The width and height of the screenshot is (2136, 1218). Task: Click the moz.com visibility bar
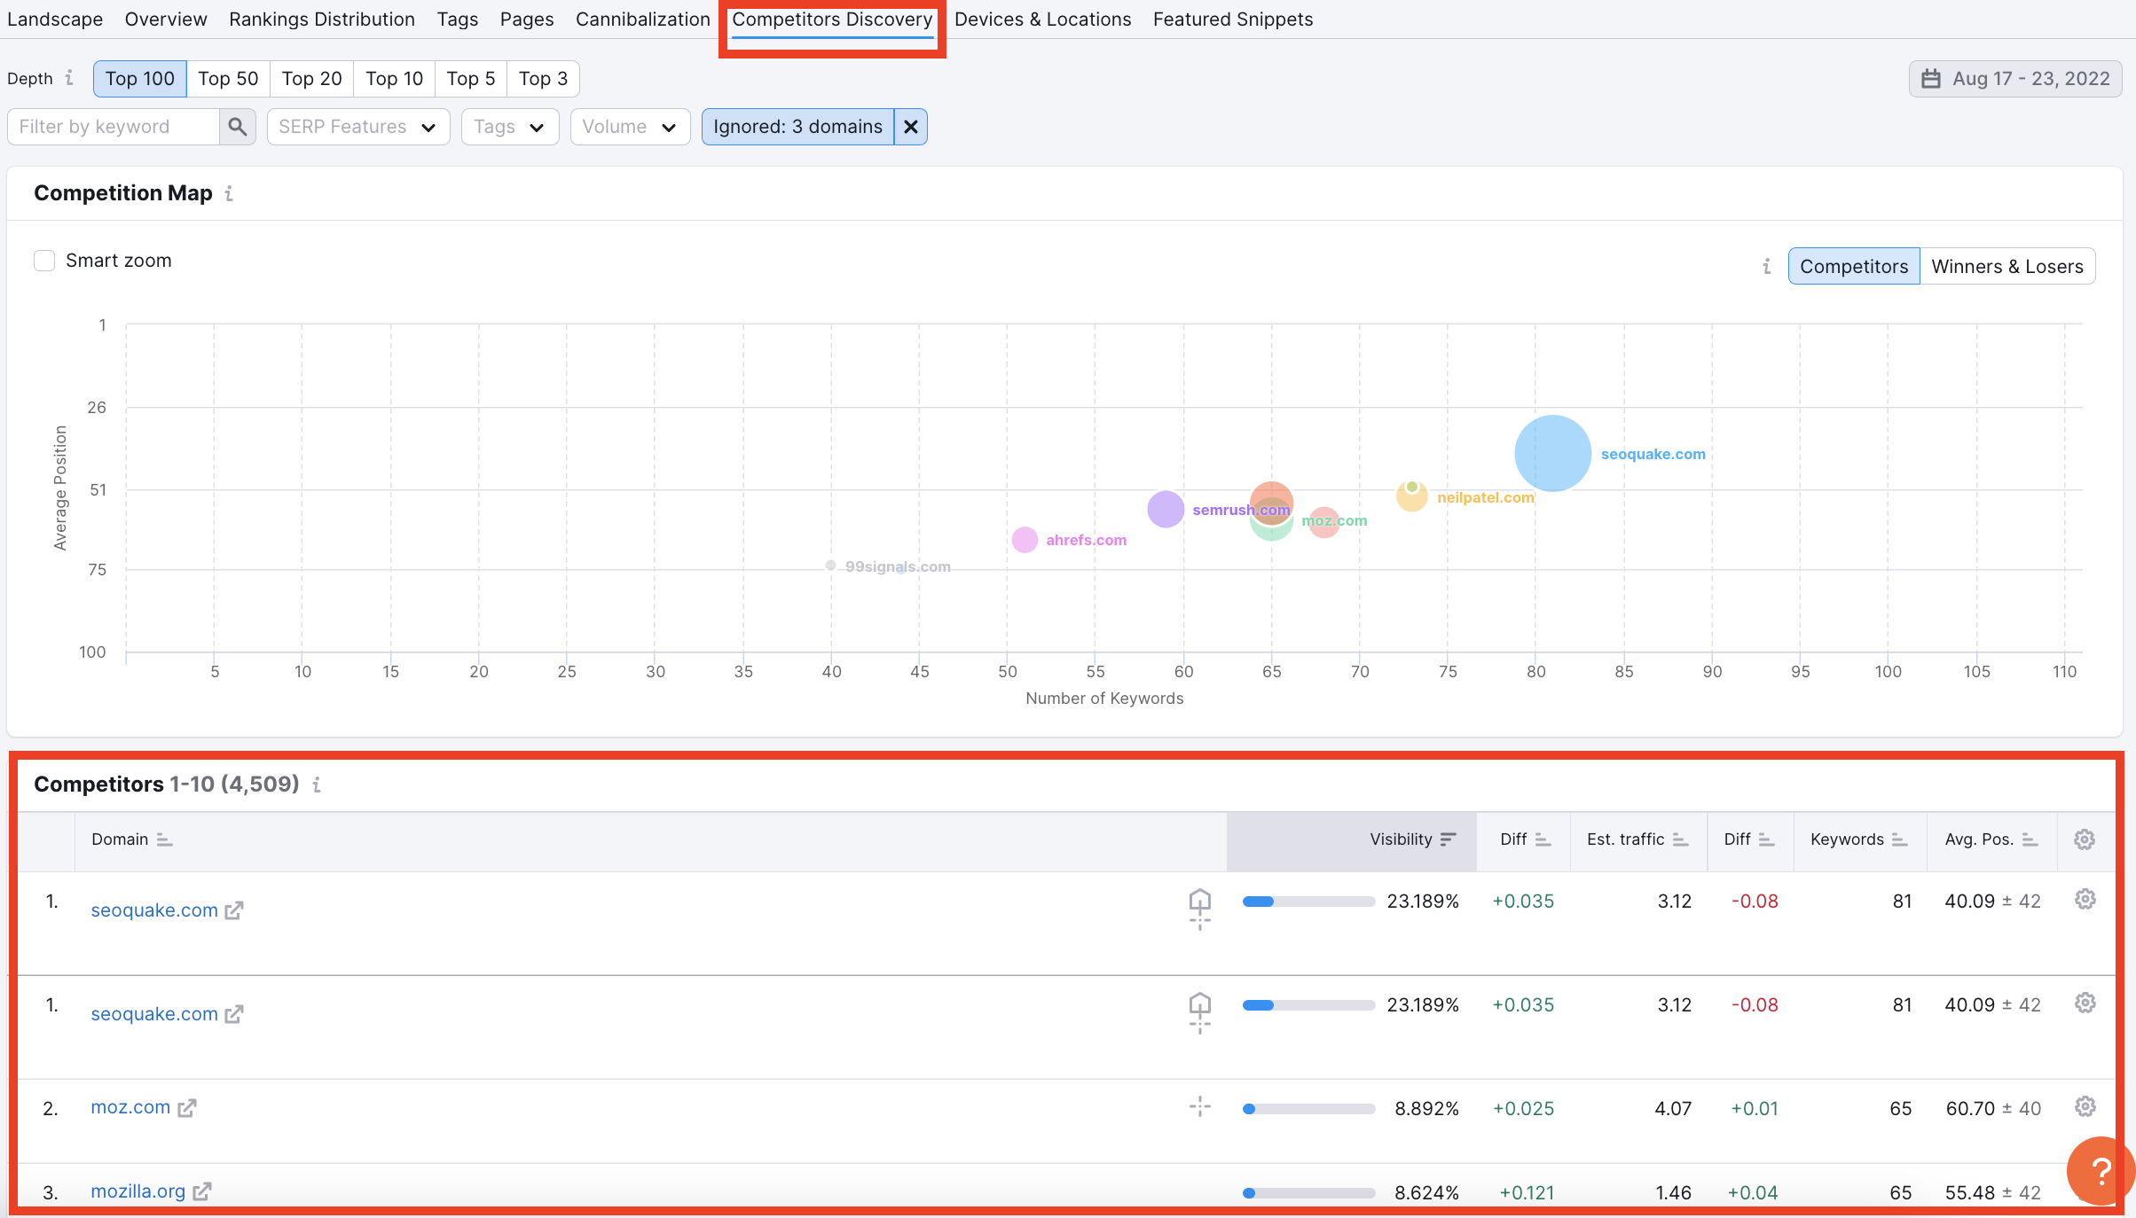1308,1109
